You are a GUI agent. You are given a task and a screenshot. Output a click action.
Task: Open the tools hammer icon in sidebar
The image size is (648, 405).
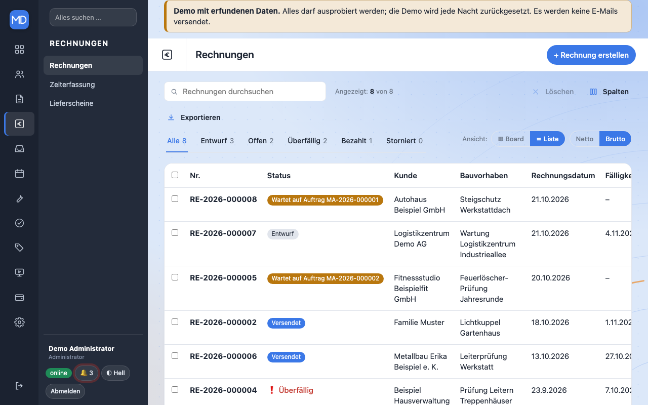[19, 198]
